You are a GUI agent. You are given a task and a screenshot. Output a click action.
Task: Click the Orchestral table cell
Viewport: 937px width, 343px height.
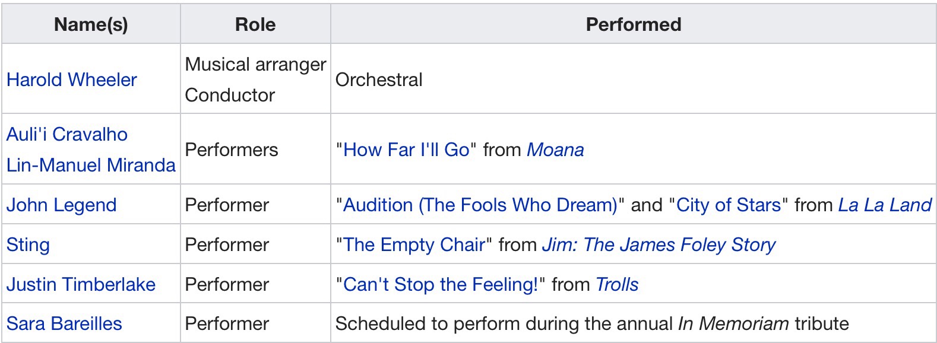point(379,80)
